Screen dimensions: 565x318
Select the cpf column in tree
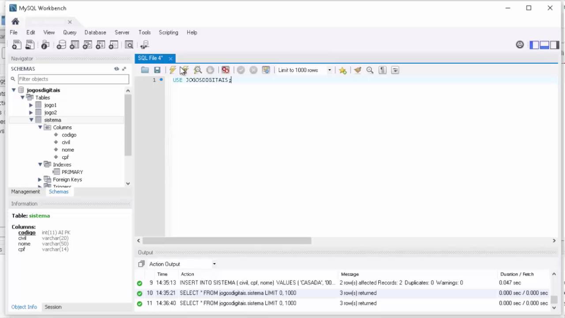pos(65,157)
